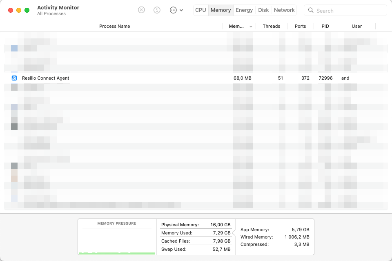Sort processes by the PID column
The height and width of the screenshot is (261, 392).
(x=325, y=26)
